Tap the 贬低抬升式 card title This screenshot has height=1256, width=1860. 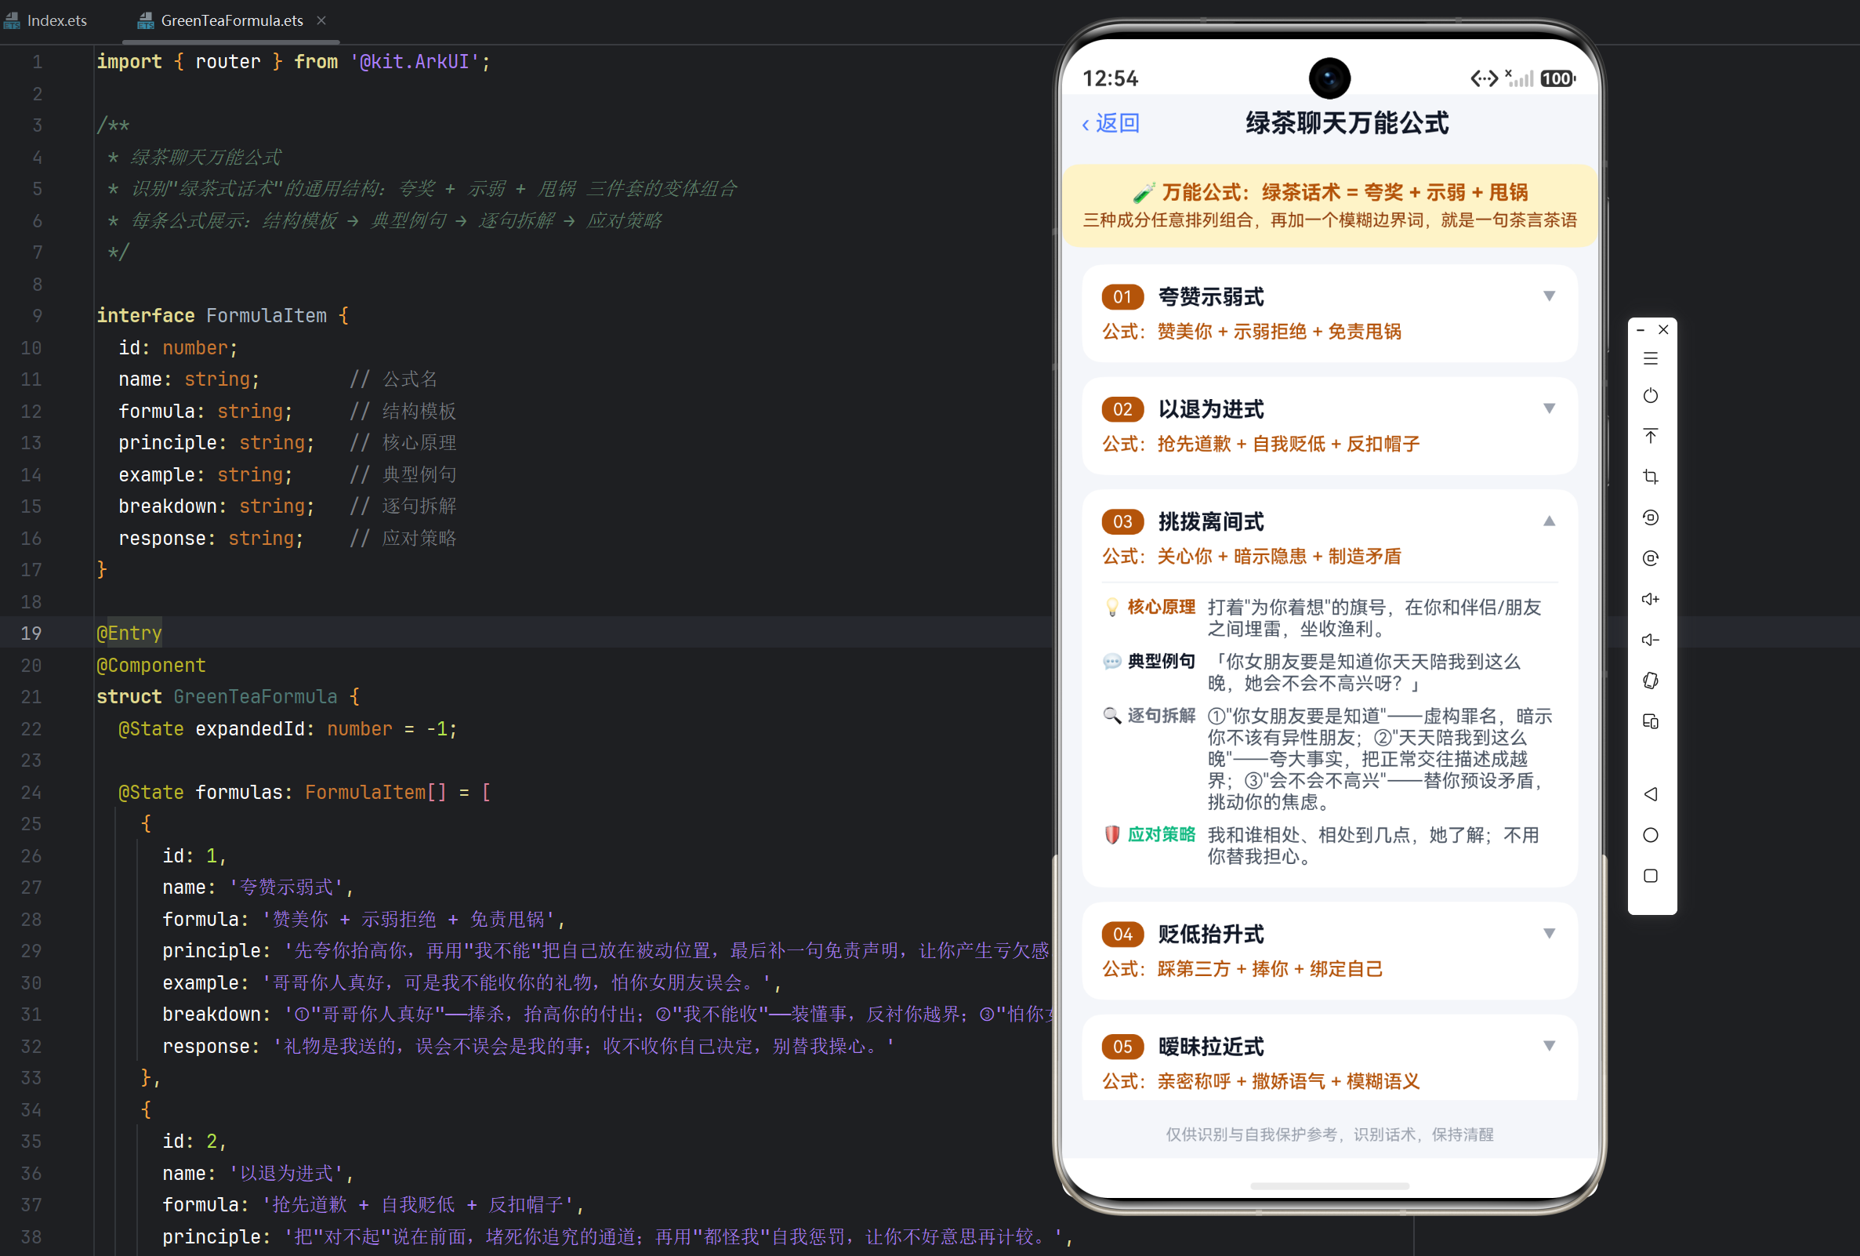pos(1211,935)
